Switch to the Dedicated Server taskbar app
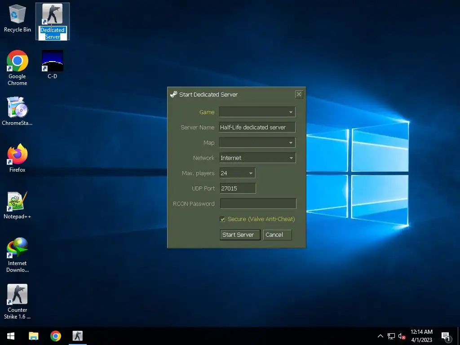 point(78,336)
